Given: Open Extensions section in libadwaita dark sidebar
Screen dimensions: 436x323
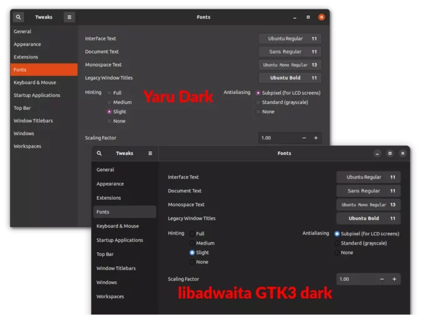Looking at the screenshot, I should (x=125, y=198).
